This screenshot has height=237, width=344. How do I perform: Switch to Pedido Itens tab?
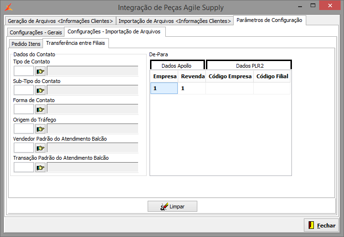pos(26,44)
